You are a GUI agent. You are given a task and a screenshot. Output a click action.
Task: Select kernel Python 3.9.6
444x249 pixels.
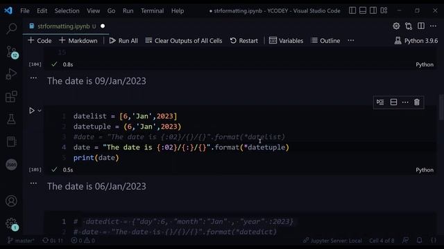coord(416,41)
